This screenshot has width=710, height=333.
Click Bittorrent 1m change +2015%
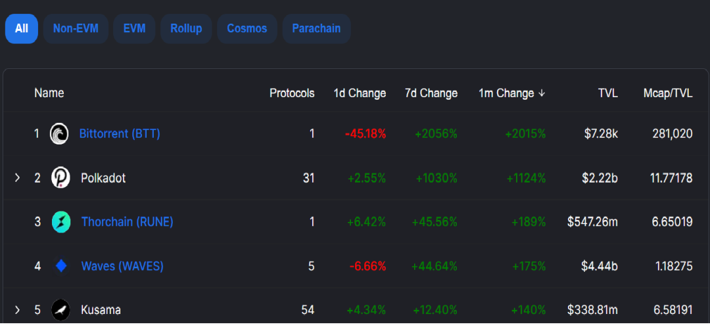coord(525,134)
